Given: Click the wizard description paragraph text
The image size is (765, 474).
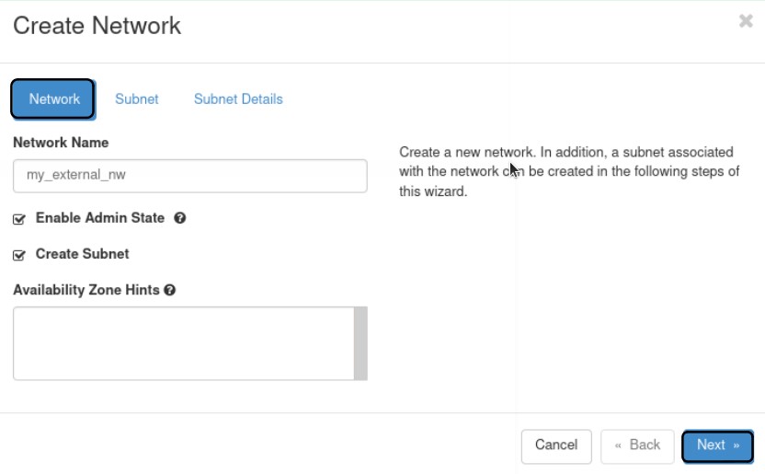Looking at the screenshot, I should [568, 172].
